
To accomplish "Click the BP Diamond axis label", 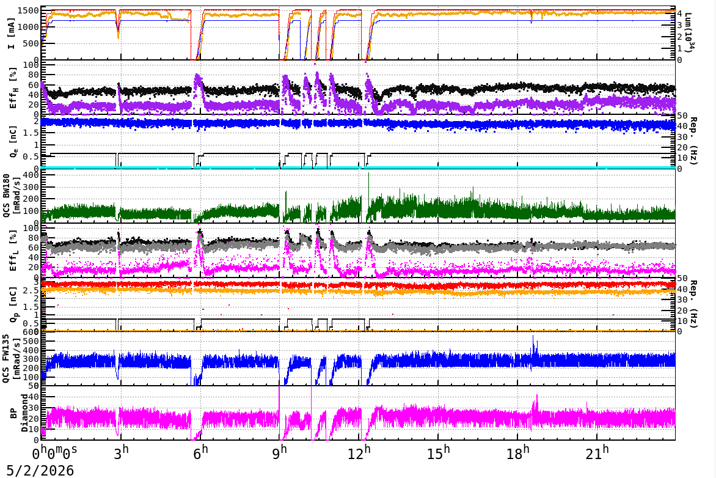I will tap(19, 413).
